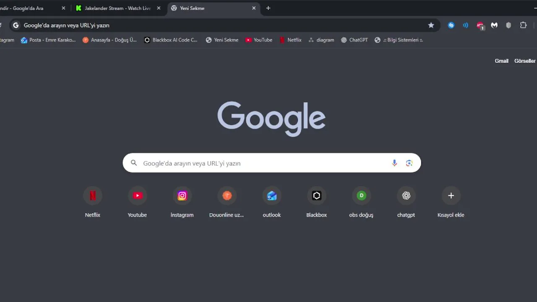Image resolution: width=537 pixels, height=302 pixels.
Task: Bookmark this tab with star icon
Action: click(x=431, y=25)
